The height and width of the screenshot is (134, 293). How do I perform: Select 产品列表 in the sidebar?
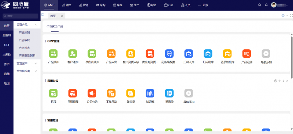coord(24,48)
